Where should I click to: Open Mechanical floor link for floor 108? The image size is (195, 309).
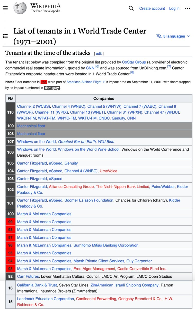click(x=31, y=134)
